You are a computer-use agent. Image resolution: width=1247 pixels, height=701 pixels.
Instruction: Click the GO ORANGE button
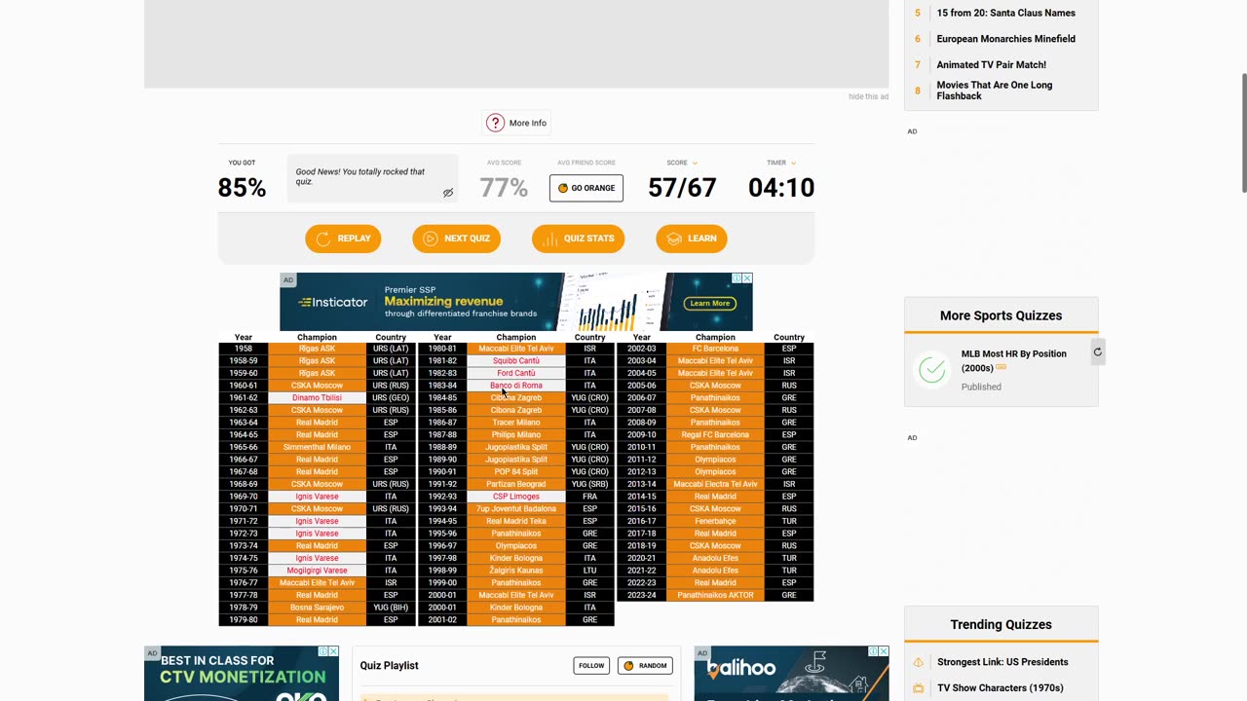586,188
